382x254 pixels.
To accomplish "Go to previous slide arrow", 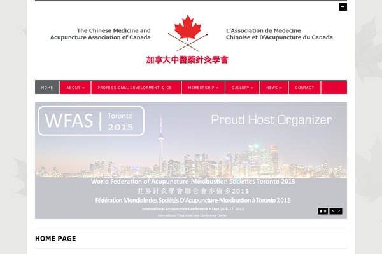I will 333,211.
